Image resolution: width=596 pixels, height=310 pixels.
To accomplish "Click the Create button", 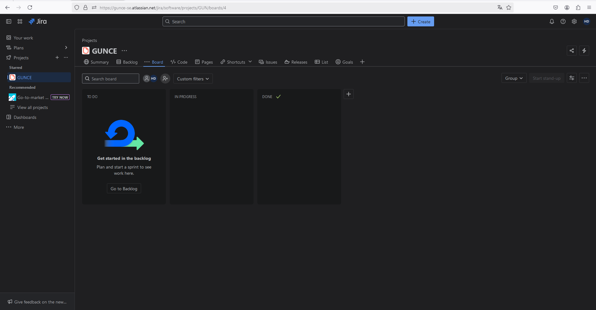I will click(x=421, y=21).
